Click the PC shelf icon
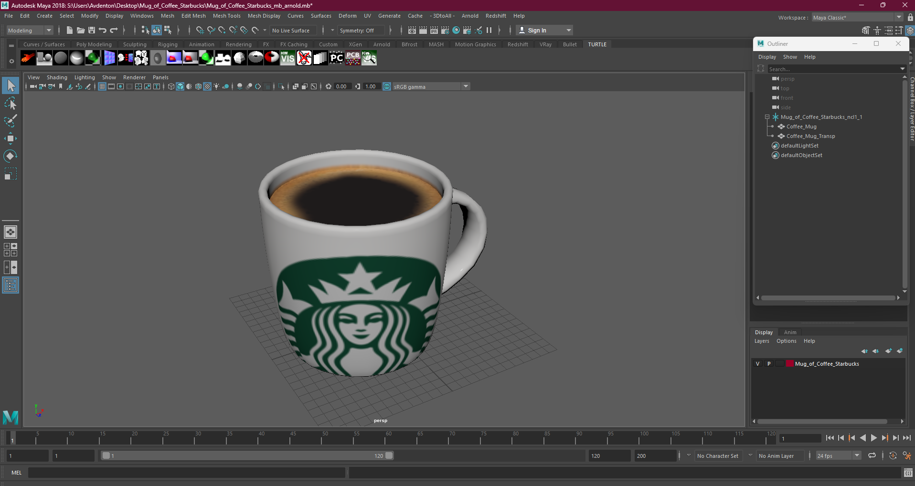915x486 pixels. 336,58
